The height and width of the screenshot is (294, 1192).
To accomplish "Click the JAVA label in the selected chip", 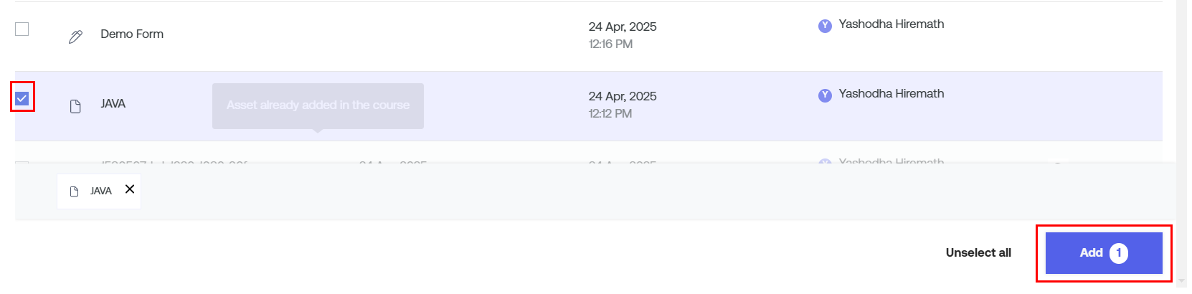I will 101,191.
